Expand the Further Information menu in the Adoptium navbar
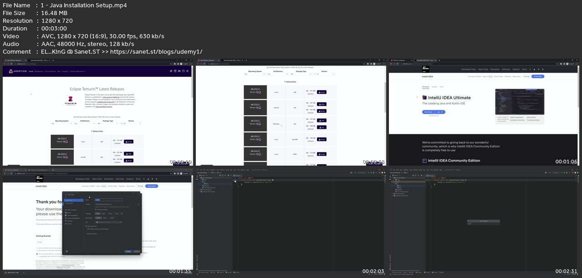 click(78, 71)
